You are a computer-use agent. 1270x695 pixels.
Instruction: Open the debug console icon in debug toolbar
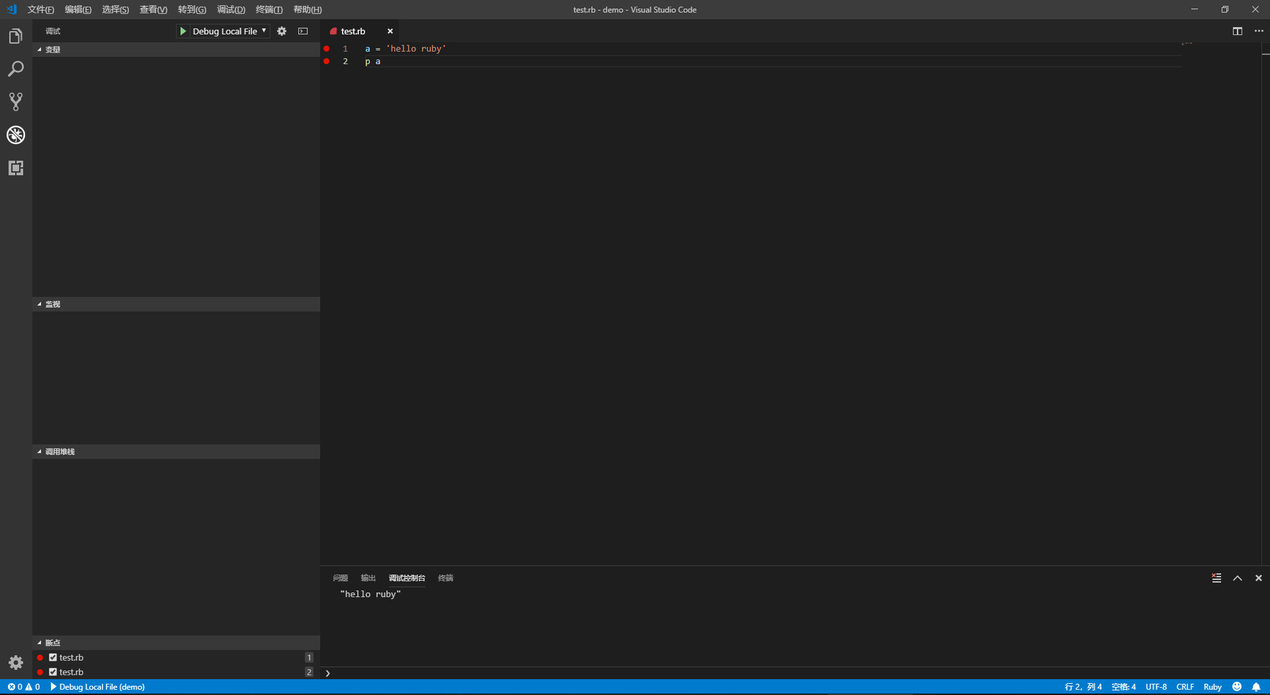[303, 31]
